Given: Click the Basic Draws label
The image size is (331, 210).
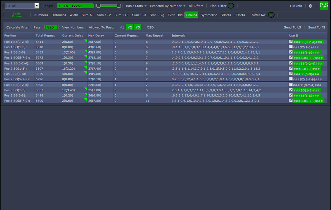Looking at the screenshot, I should tap(17, 15).
